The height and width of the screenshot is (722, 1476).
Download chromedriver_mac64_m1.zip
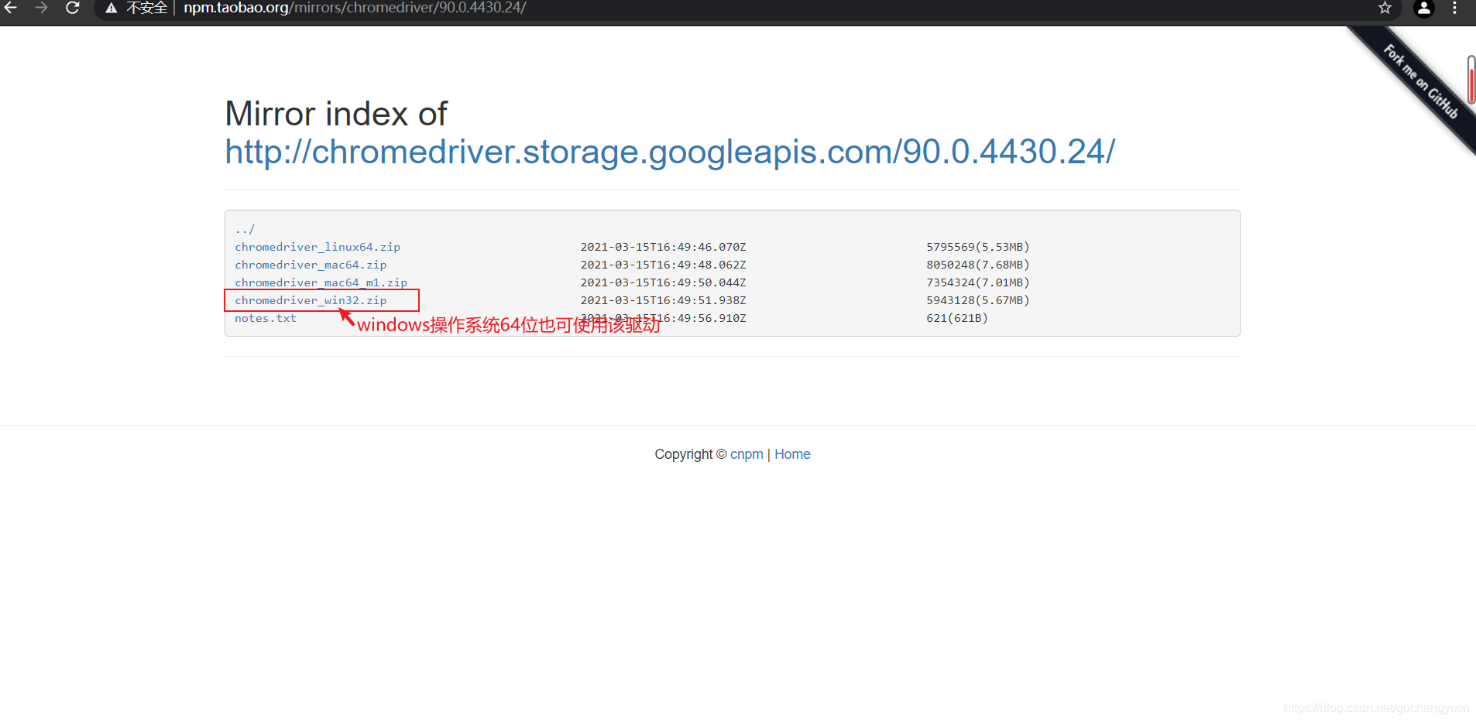point(321,282)
